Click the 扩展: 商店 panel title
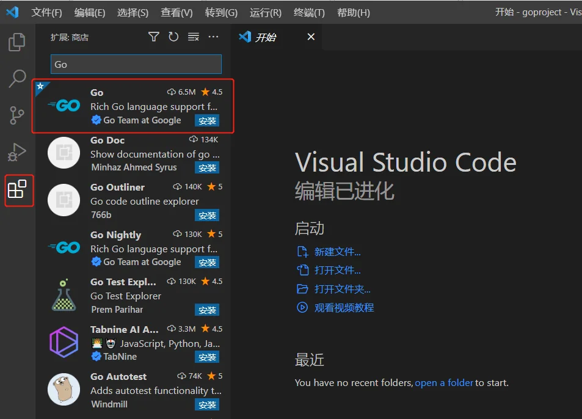Viewport: 582px width, 419px height. tap(70, 37)
